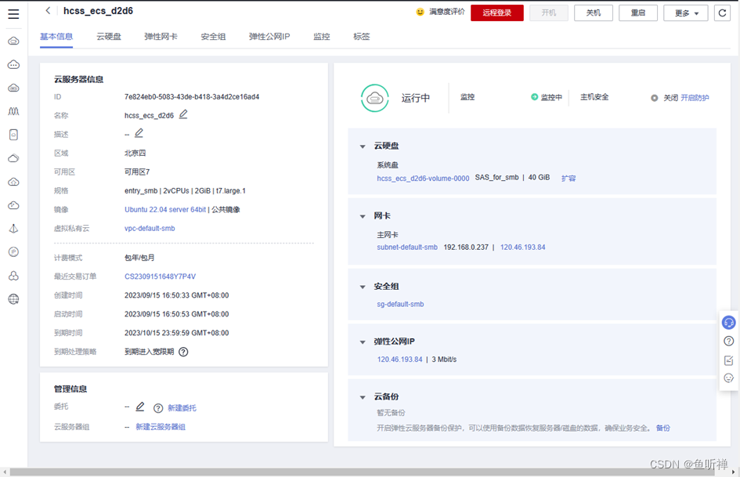Click the 新建委托 link
The height and width of the screenshot is (477, 740).
point(182,408)
